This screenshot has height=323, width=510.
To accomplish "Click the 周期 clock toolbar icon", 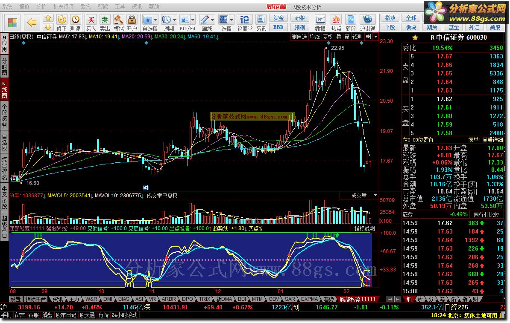I will (x=167, y=20).
